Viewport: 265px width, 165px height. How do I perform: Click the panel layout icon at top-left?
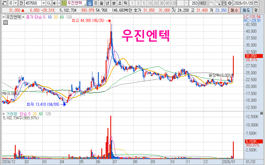tap(5, 3)
